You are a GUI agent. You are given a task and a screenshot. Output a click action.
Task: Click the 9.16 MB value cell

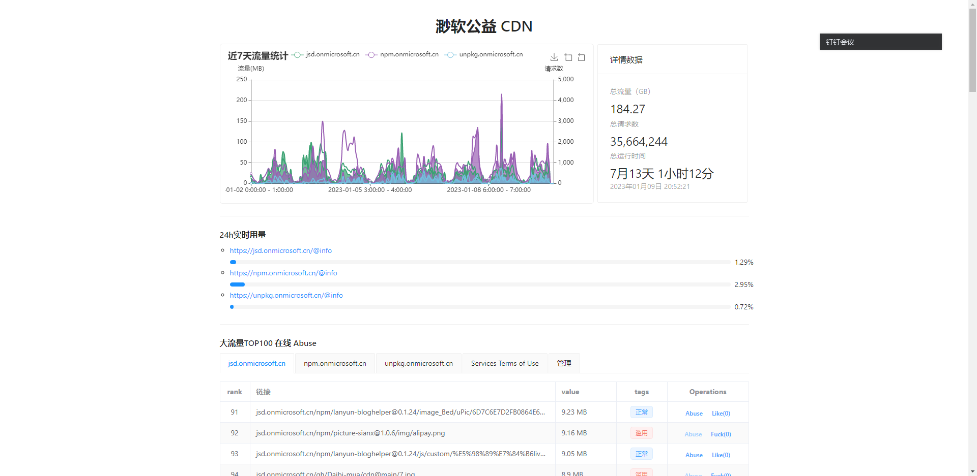(x=586, y=433)
